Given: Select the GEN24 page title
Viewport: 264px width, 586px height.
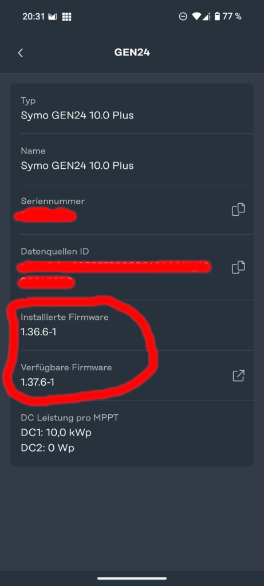Looking at the screenshot, I should 132,53.
